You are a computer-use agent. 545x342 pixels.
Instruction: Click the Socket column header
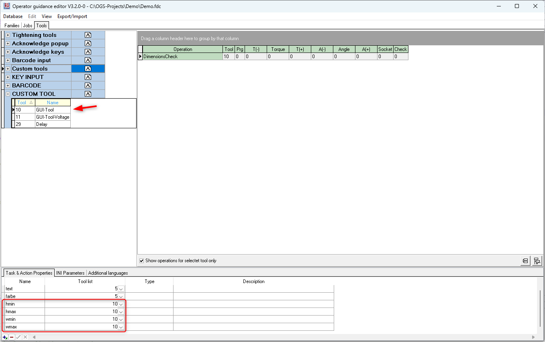click(x=385, y=49)
